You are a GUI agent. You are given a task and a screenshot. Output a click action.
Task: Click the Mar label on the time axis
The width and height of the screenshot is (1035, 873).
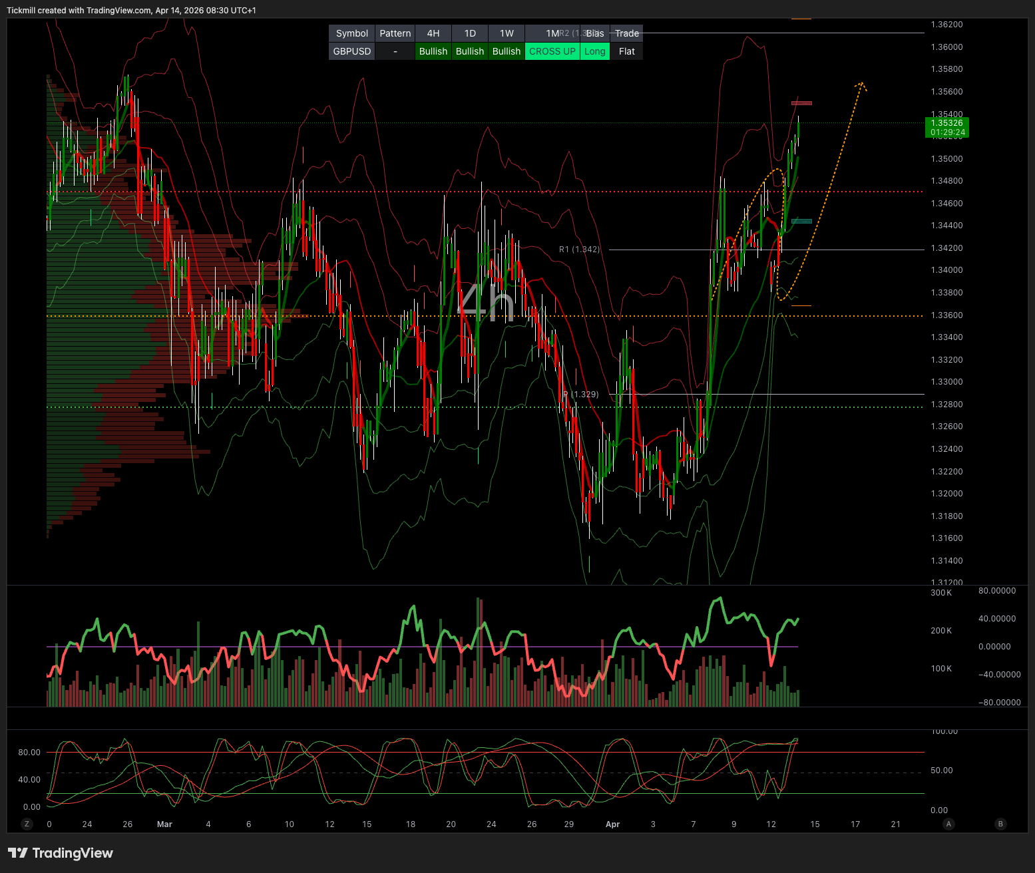tap(164, 824)
